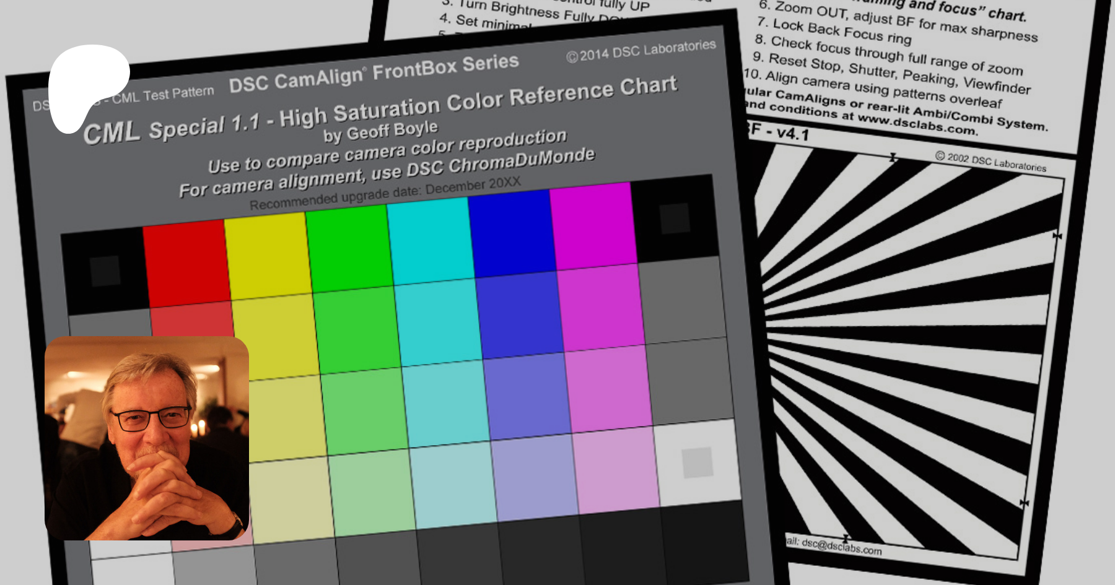
Task: Select the bright yellow top-row swatch
Action: [268, 255]
